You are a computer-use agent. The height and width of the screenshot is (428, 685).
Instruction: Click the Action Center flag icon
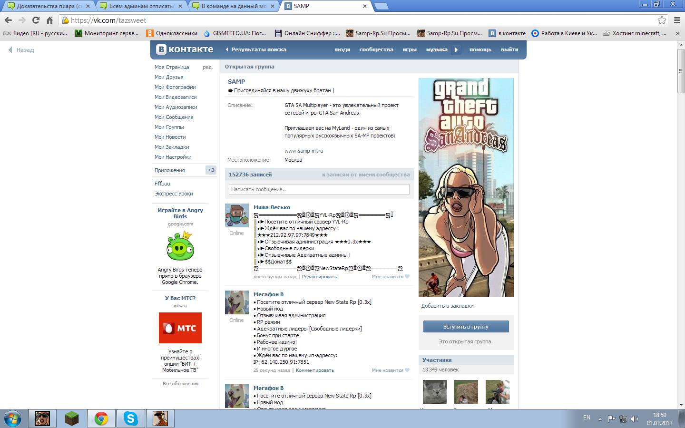coord(611,419)
